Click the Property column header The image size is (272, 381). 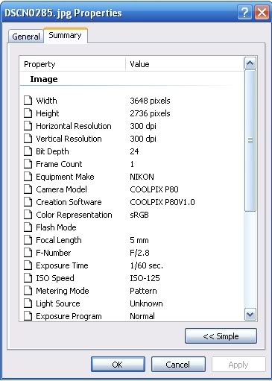72,64
